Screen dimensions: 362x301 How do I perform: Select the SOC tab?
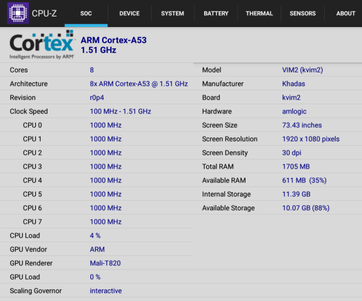click(x=86, y=13)
